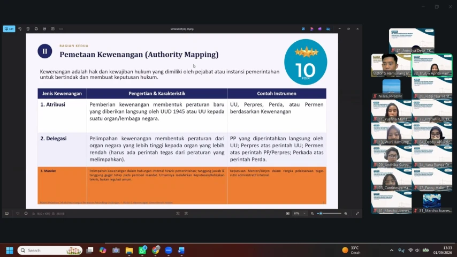The image size is (457, 257).
Task: Open Task View on the taskbar
Action: tap(90, 250)
